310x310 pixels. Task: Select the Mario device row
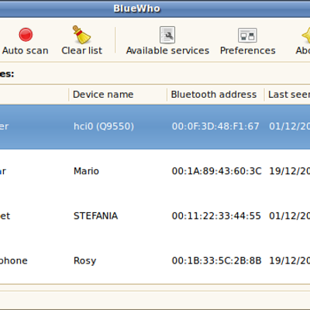point(155,171)
